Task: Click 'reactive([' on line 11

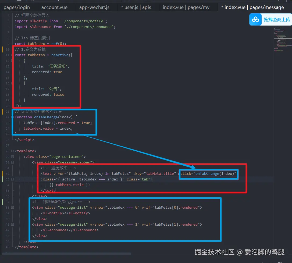Action: [x=62, y=55]
